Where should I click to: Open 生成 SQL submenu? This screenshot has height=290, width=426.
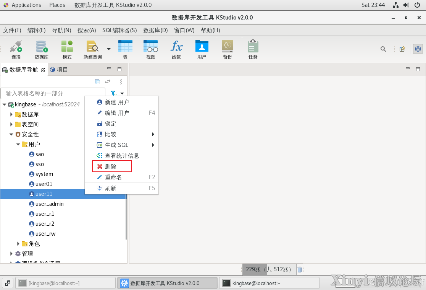click(122, 145)
